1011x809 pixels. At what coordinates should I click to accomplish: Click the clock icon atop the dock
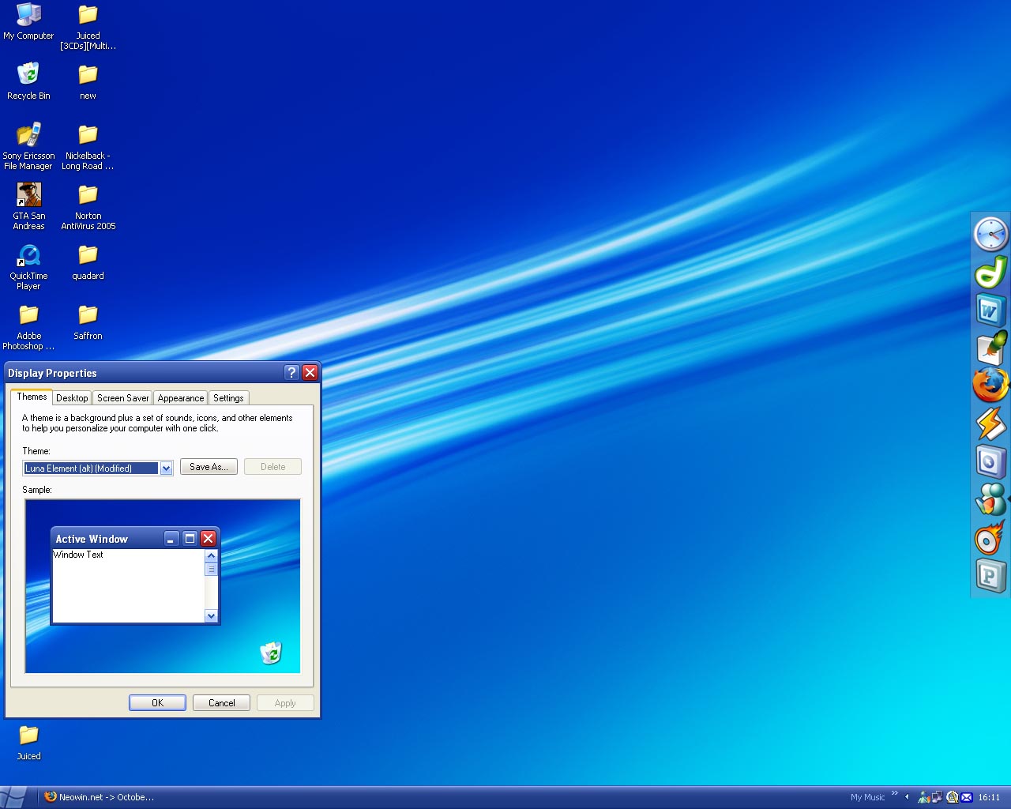[x=991, y=234]
